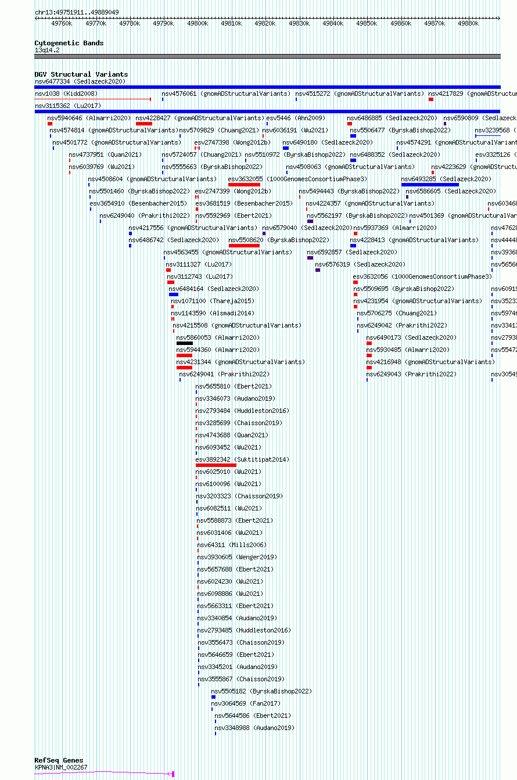Select nsv5709829 (Chuang2021) variant
Viewport: 517px width, 780px height.
click(219, 130)
